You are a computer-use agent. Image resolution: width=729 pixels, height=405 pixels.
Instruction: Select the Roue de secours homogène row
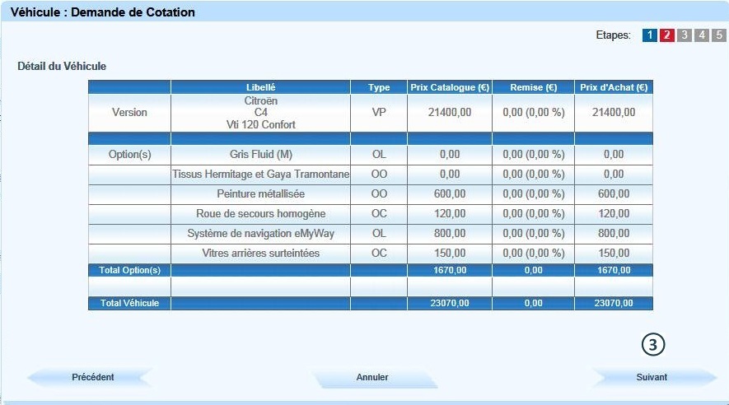tap(260, 214)
